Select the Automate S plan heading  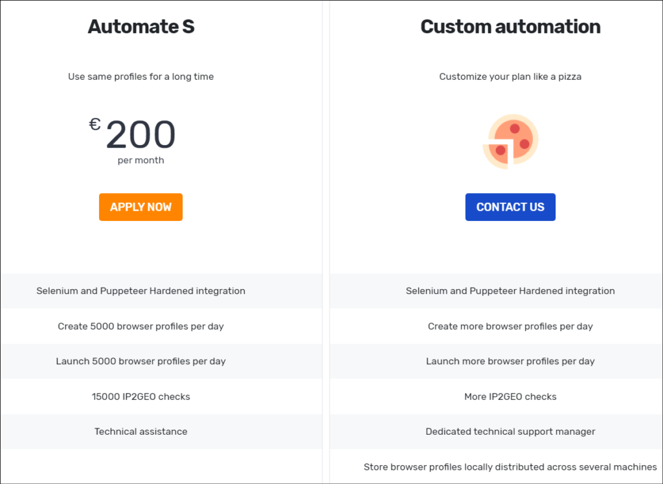(140, 27)
